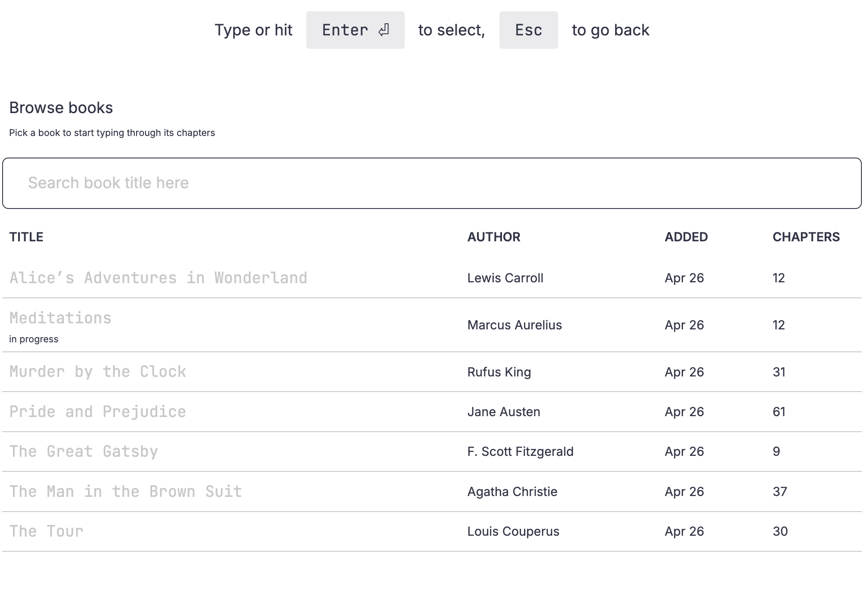Click the 'in progress' label under Meditations
864x591 pixels.
[x=34, y=339]
